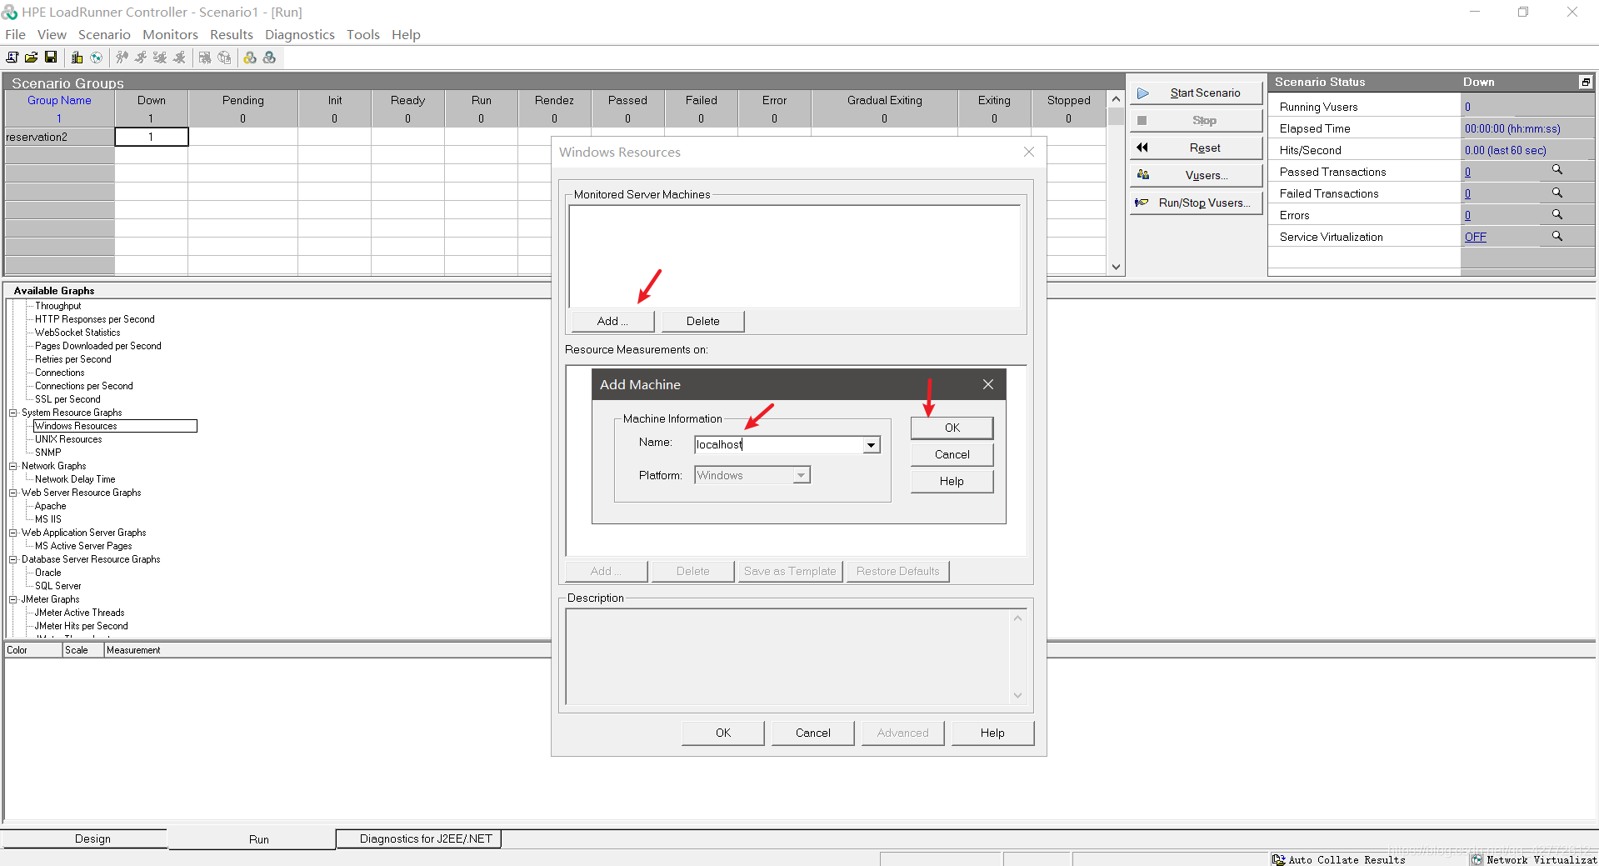This screenshot has width=1599, height=866.
Task: Select Windows Resources in Available Graphs
Action: pos(76,426)
